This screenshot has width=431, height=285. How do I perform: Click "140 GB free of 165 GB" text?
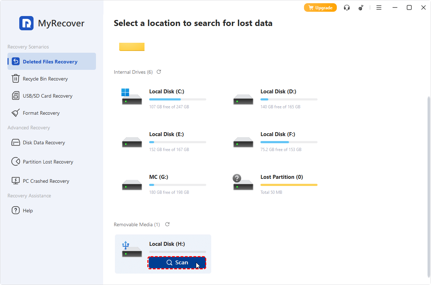[280, 107]
